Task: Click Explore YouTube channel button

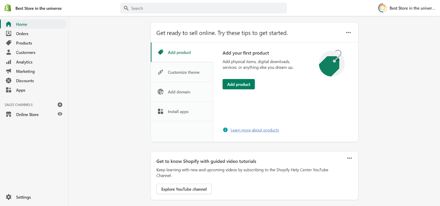Action: click(184, 189)
